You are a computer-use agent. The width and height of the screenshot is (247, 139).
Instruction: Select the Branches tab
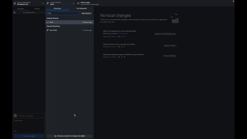[x=58, y=8]
